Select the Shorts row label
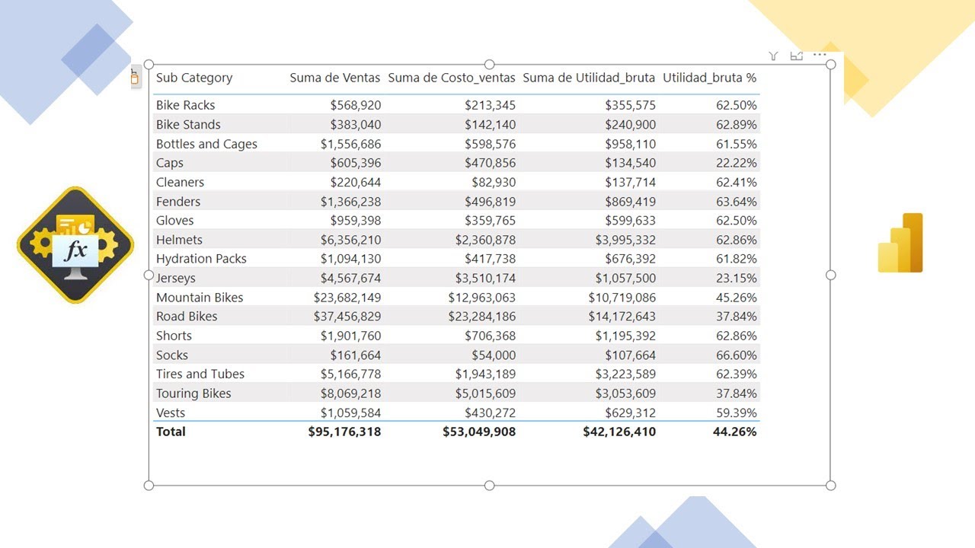The image size is (975, 548). (174, 336)
